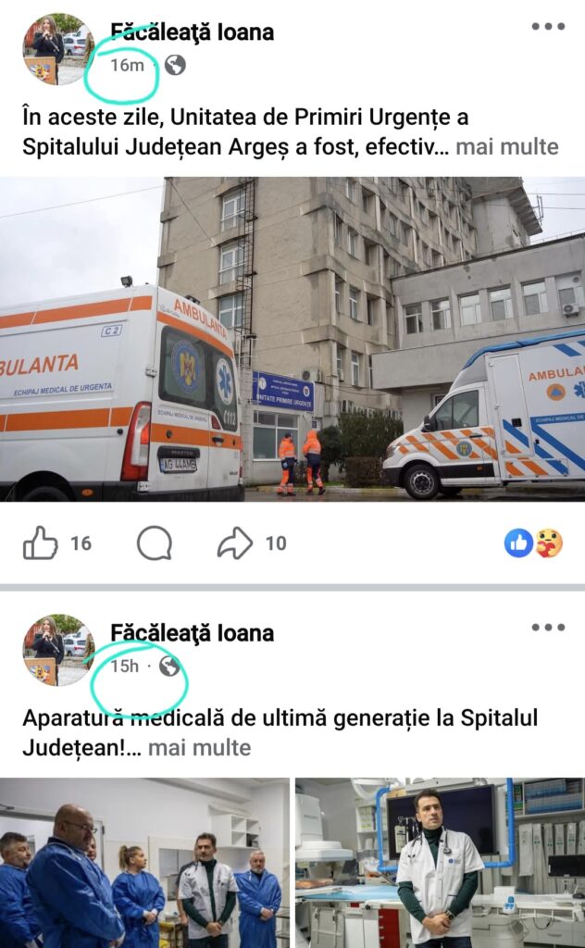The image size is (585, 948).
Task: Click globe privacy icon on the 15h post
Action: (x=169, y=666)
